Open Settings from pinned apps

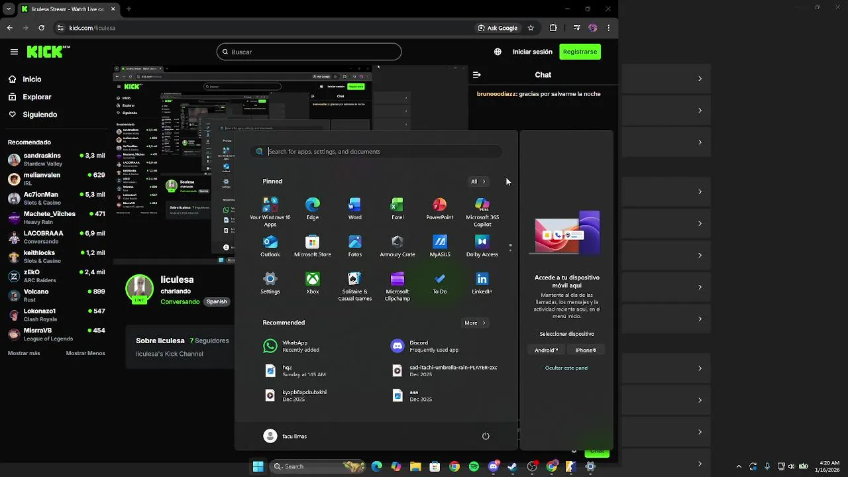tap(270, 283)
